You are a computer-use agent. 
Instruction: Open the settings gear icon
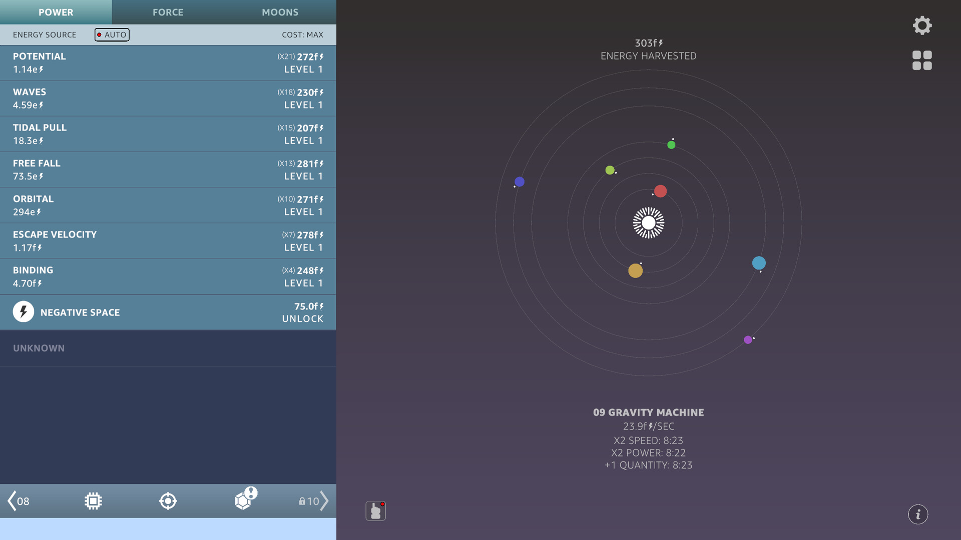tap(922, 25)
